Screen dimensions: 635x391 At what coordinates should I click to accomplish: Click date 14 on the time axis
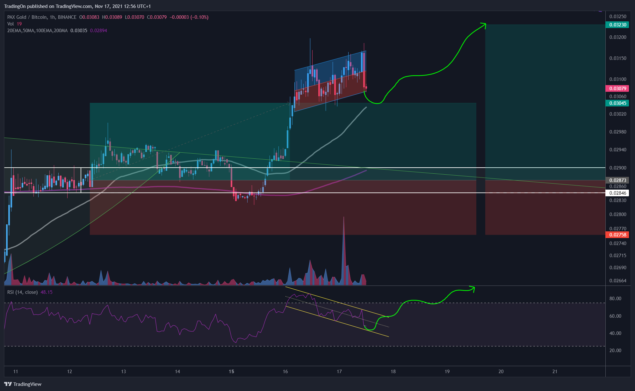[177, 372]
